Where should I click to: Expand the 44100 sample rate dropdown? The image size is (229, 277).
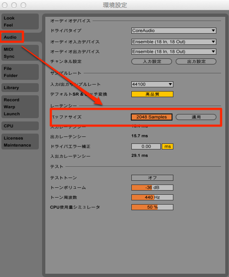(x=152, y=84)
